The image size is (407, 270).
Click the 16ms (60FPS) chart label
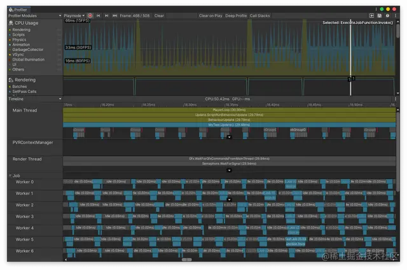[78, 60]
